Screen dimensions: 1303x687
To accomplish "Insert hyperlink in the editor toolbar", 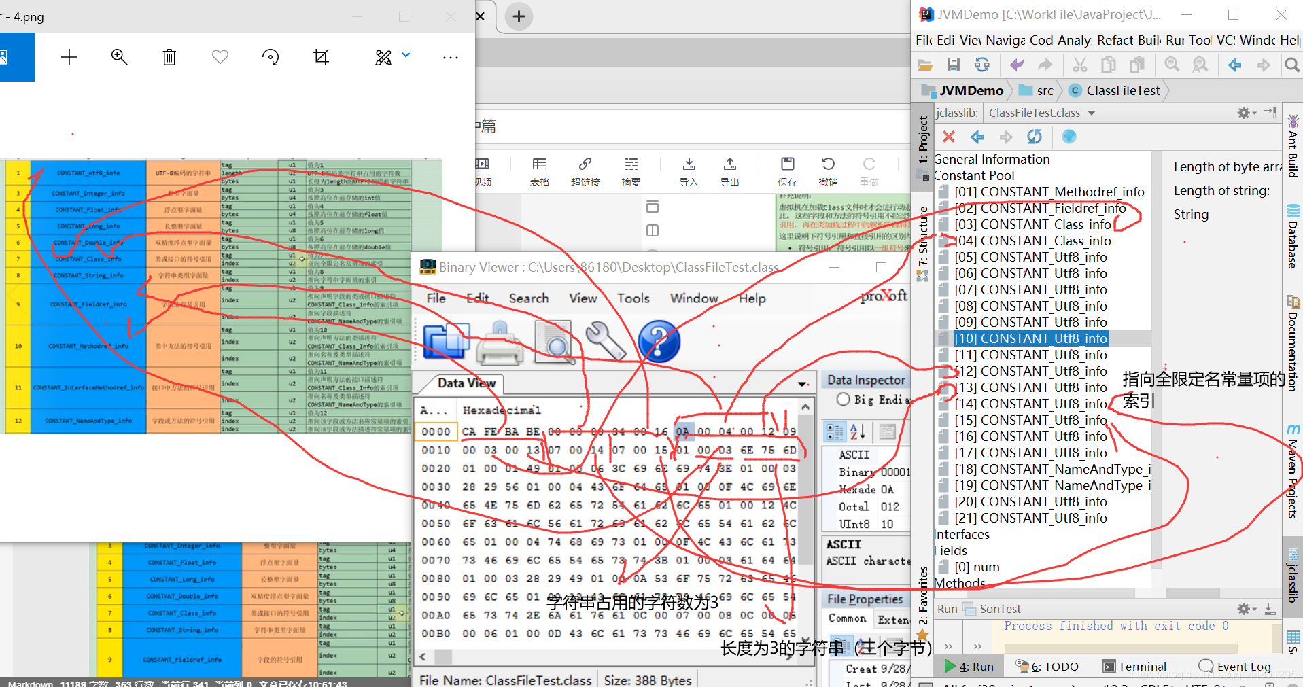I will click(x=585, y=171).
